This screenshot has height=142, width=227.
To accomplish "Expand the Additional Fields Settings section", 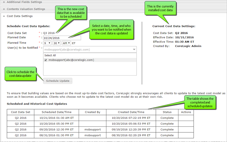I will (x=24, y=2).
